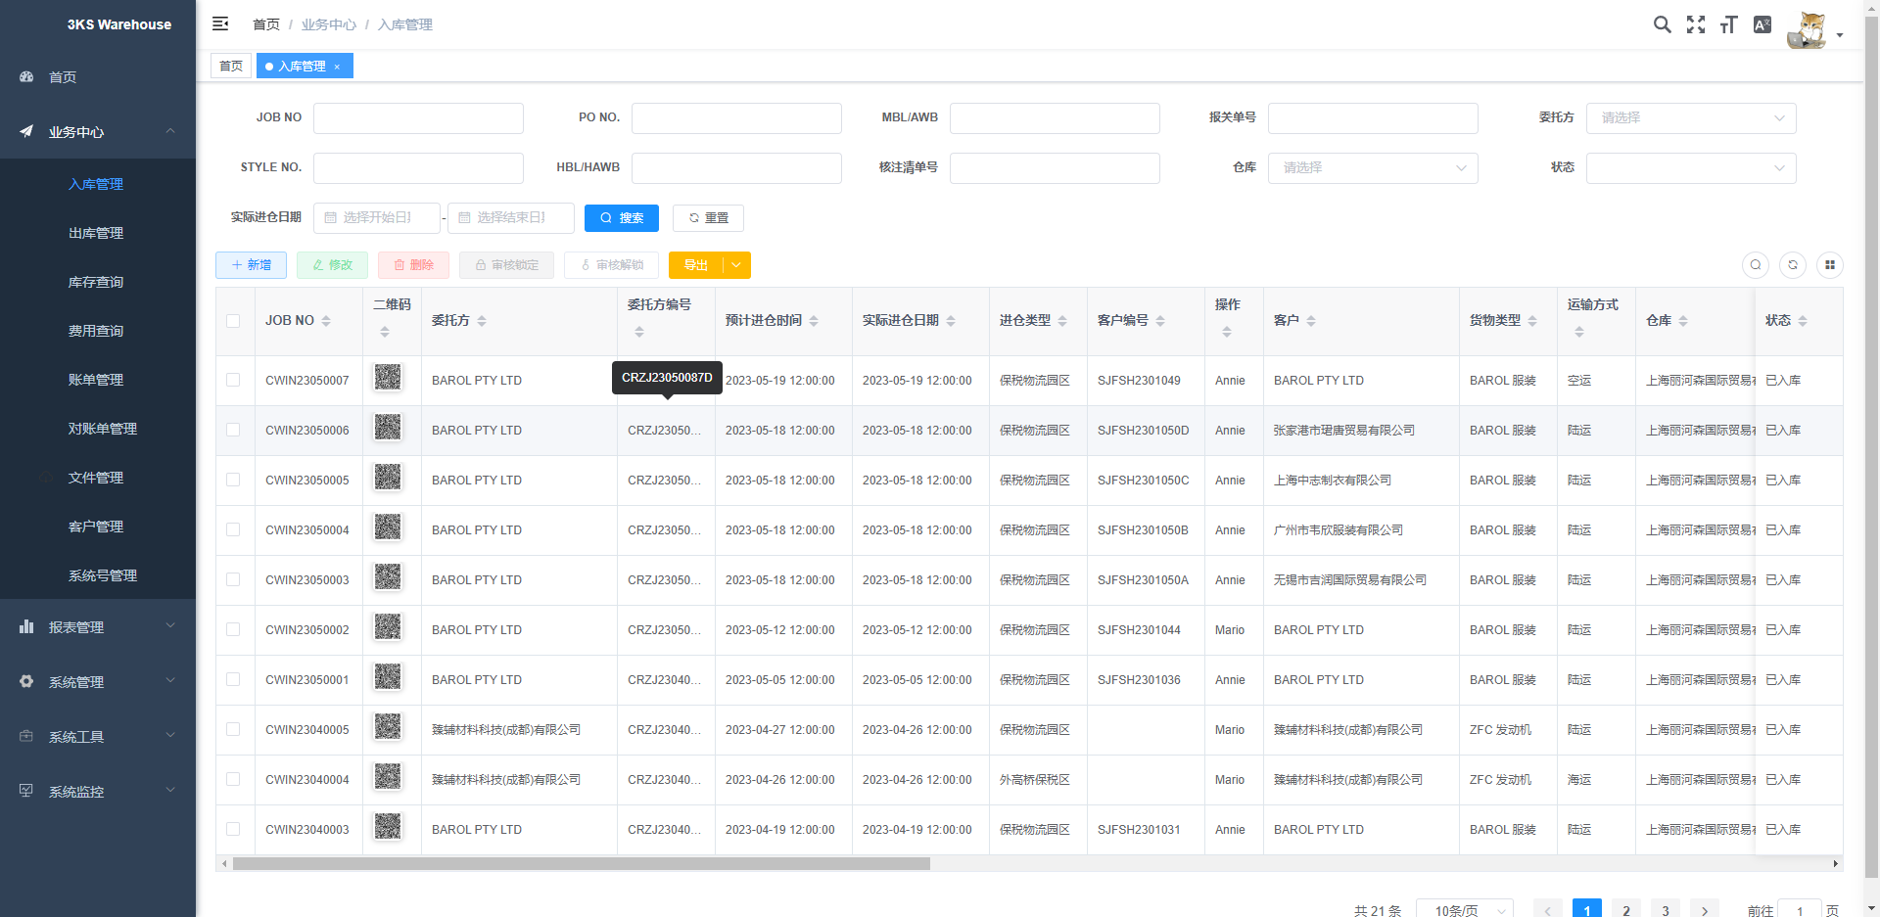Check row CWIN23050002 checkbox
This screenshot has height=917, width=1880.
pyautogui.click(x=233, y=629)
